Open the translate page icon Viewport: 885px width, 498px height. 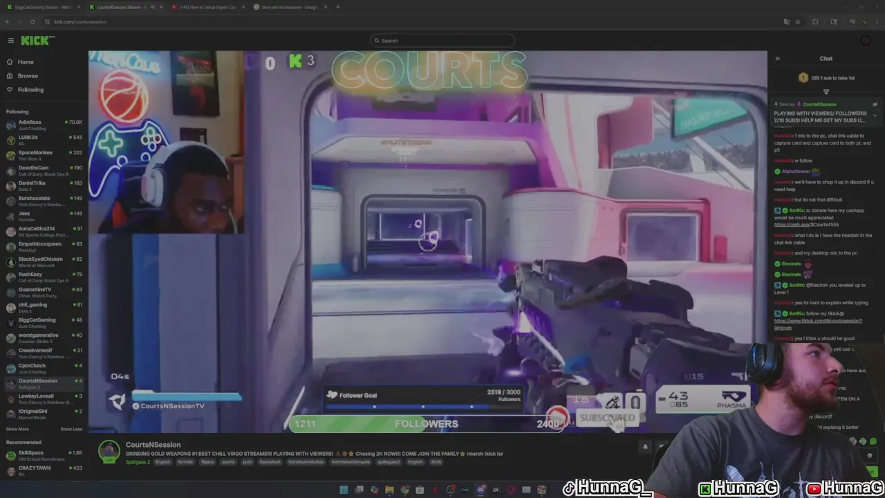click(x=786, y=21)
